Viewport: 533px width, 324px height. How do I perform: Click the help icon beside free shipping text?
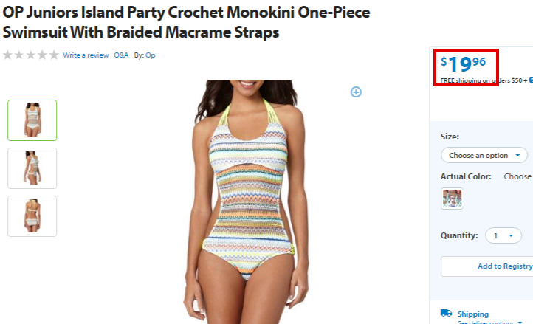click(531, 80)
